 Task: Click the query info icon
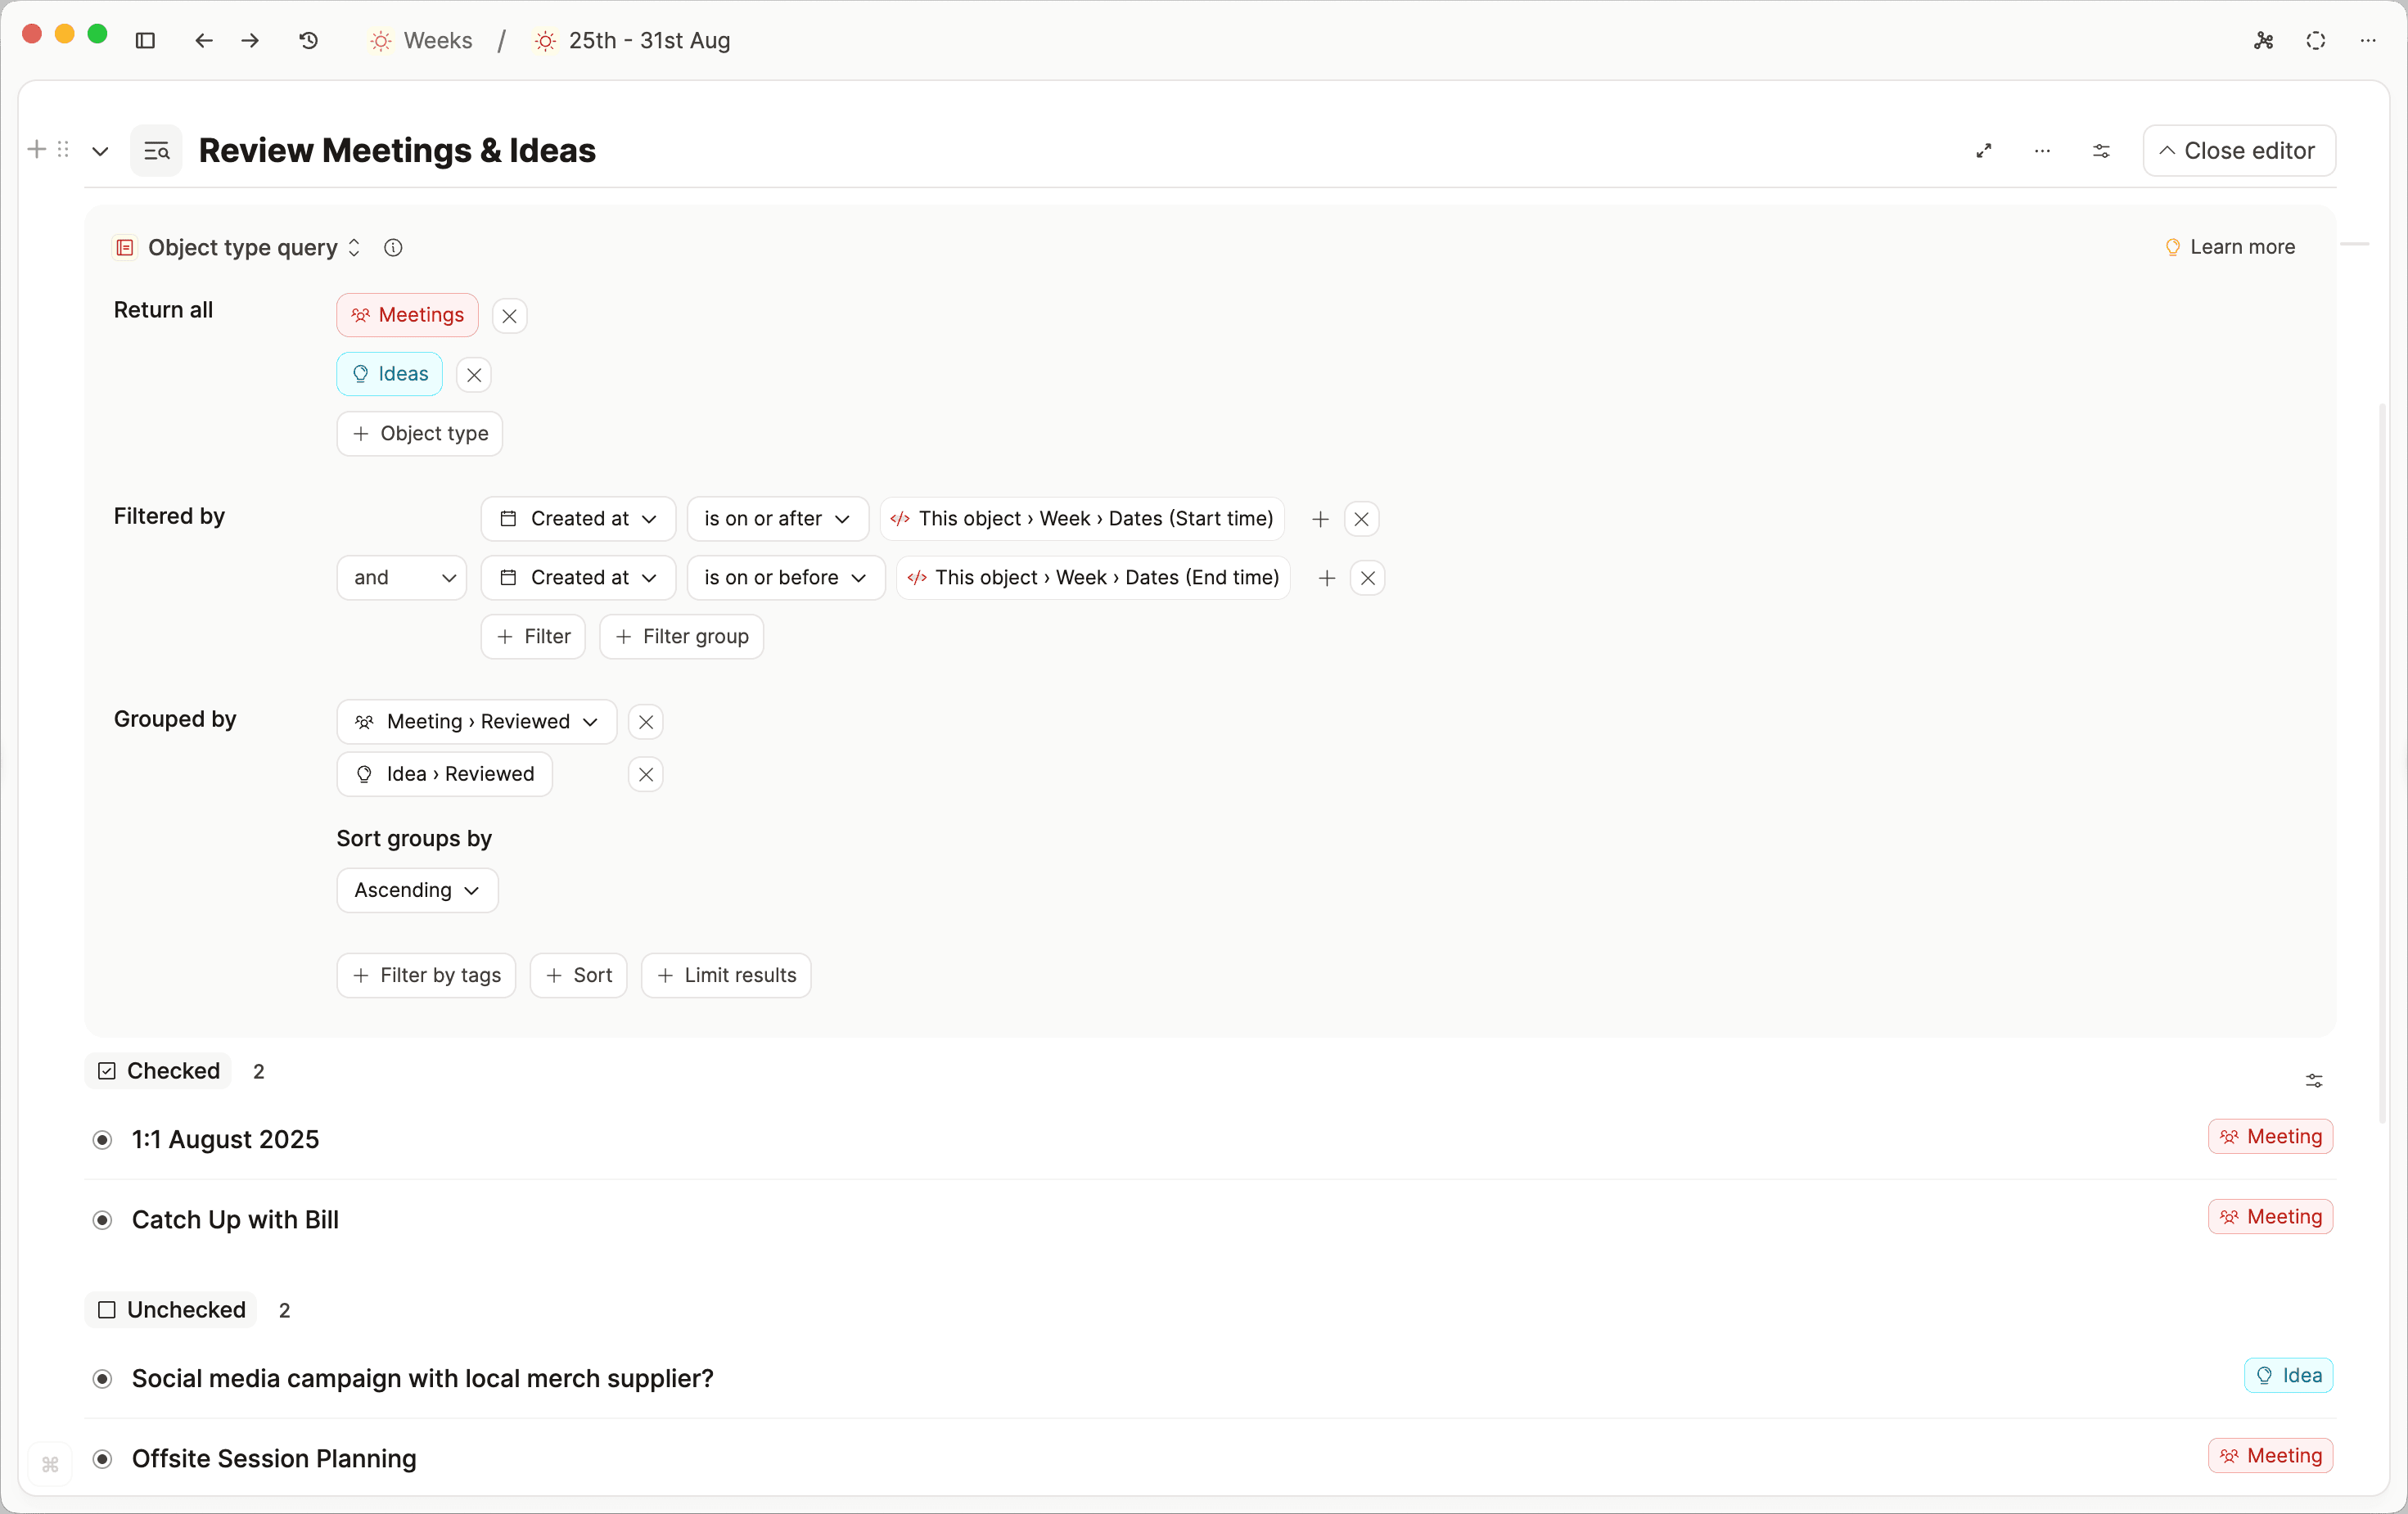pos(393,248)
